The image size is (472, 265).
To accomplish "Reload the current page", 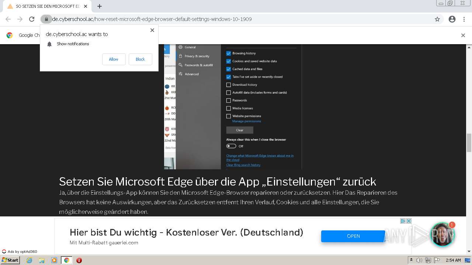I will [x=32, y=19].
